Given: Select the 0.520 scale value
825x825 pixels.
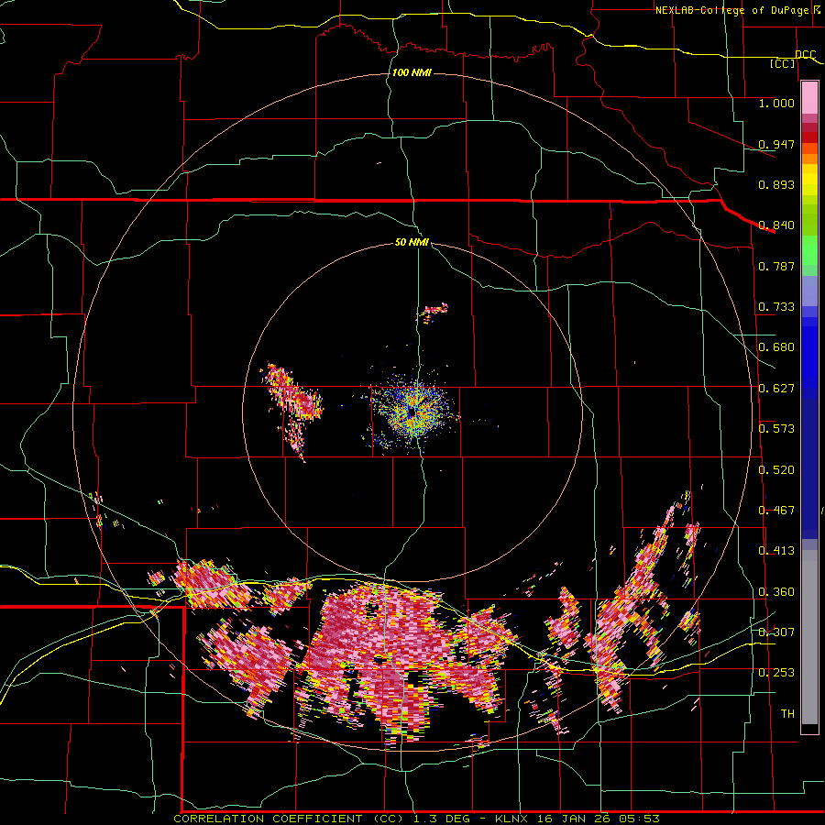Looking at the screenshot, I should click(x=776, y=470).
